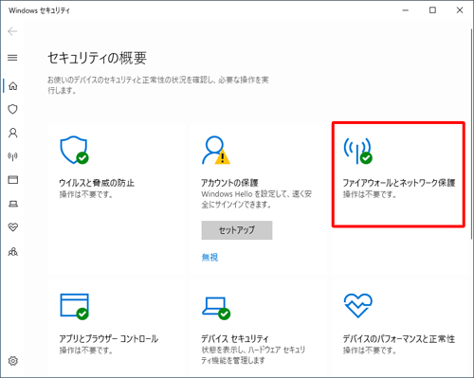Open the account protection person icon in the sidebar
The height and width of the screenshot is (378, 474).
(13, 133)
